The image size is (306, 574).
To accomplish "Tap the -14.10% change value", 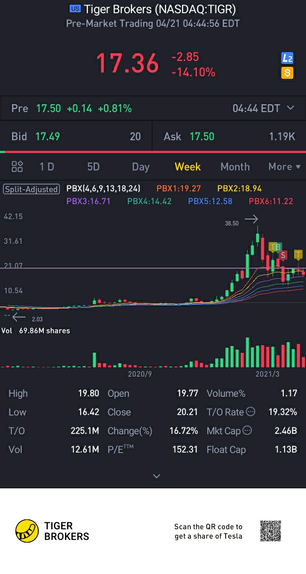I will point(193,72).
